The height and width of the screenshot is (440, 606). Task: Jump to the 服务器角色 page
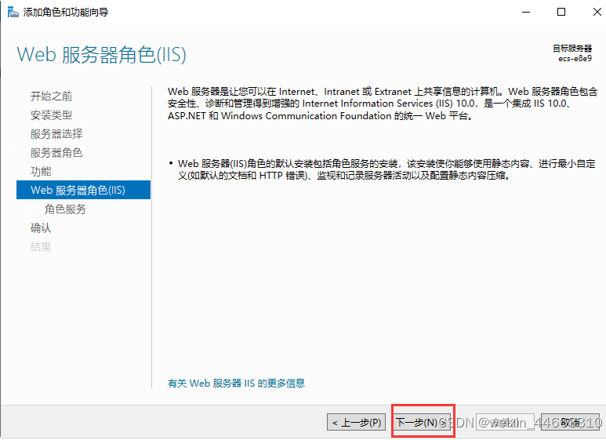click(56, 153)
